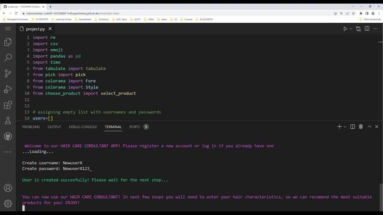Click the browser address bar URL
This screenshot has height=215, width=383.
coord(73,13)
